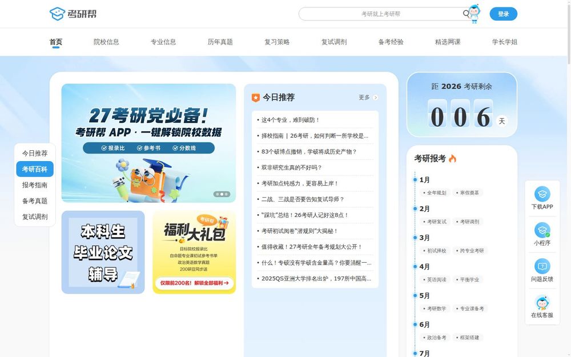Open the 复习策略 nav tab
The height and width of the screenshot is (357, 571).
pyautogui.click(x=277, y=42)
